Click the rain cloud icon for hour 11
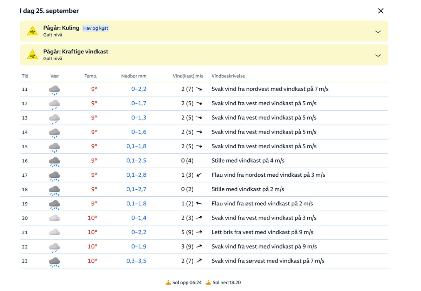Screen dimensions: 421x291 54,90
